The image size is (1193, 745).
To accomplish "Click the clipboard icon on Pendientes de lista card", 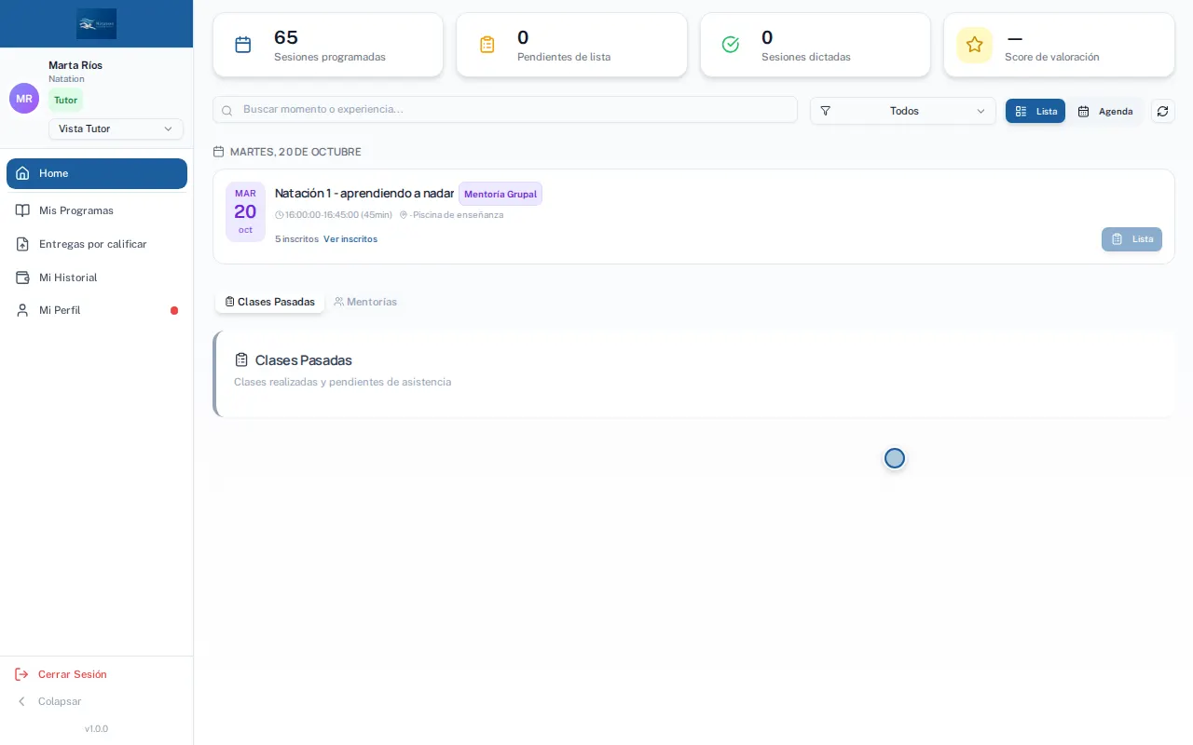I will (487, 45).
